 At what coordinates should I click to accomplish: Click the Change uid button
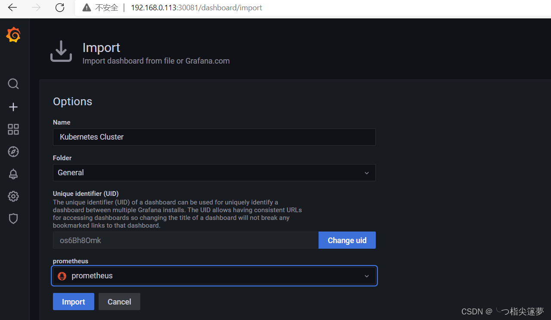(x=347, y=240)
